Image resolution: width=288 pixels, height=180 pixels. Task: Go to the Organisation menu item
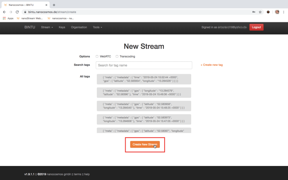(x=79, y=27)
